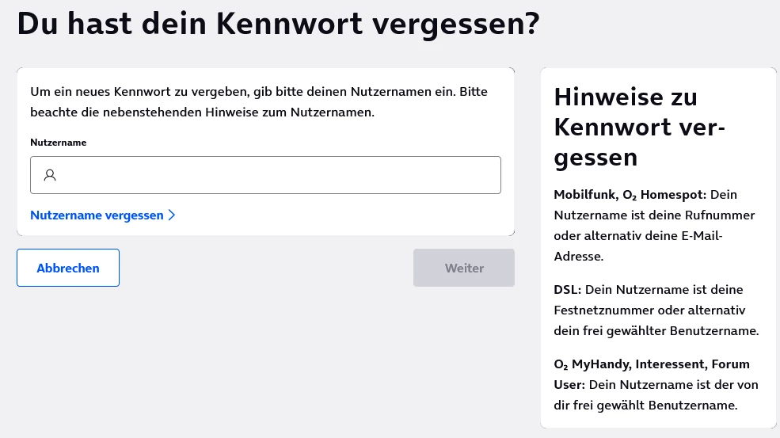Viewport: 780px width, 438px height.
Task: Click the bold 'Mobilfunk, O₂ Homespot:' label
Action: [x=630, y=195]
